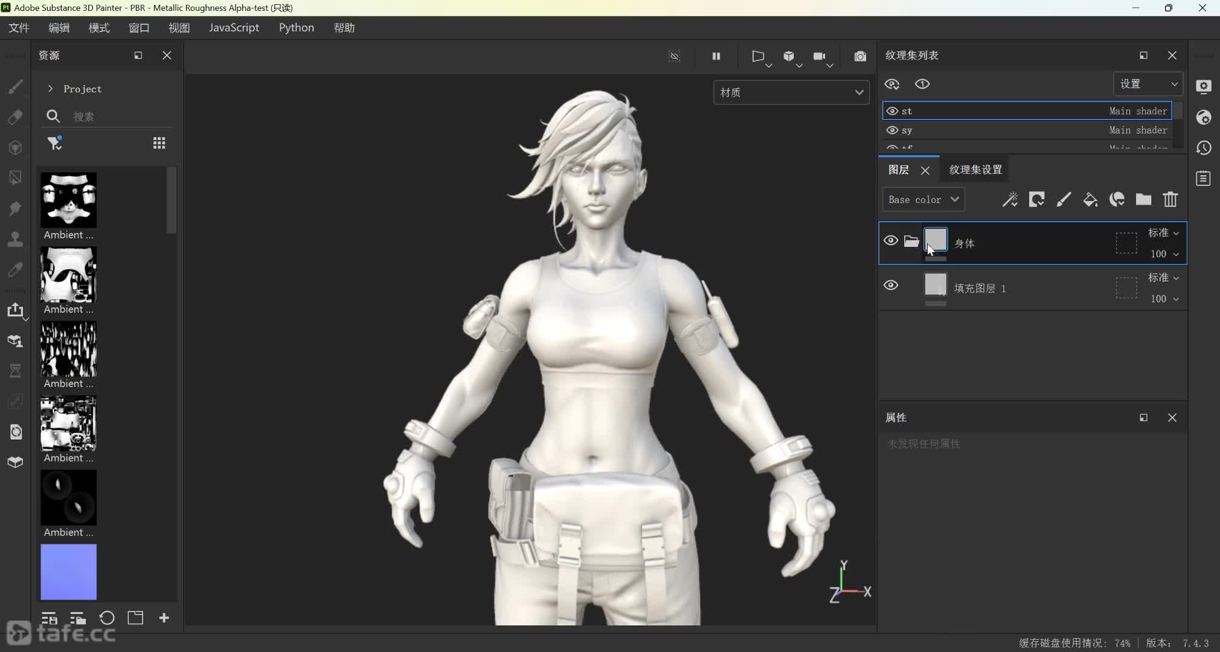1220x652 pixels.
Task: Open the 材质 display mode dropdown
Action: point(791,92)
